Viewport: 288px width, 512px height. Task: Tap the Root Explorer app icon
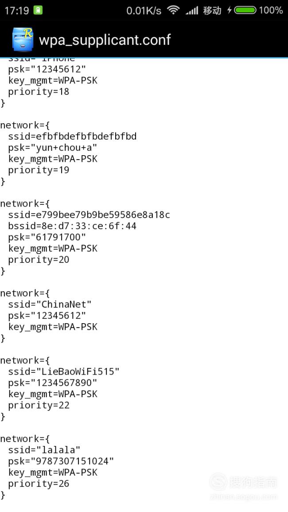coord(23,39)
